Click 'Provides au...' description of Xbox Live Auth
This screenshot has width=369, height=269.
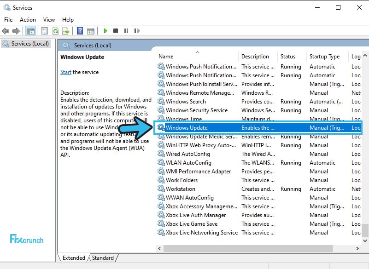pyautogui.click(x=257, y=215)
